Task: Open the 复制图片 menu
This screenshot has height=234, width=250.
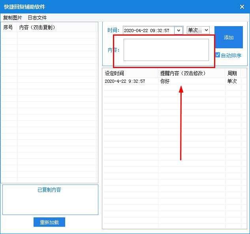Action: pyautogui.click(x=12, y=17)
